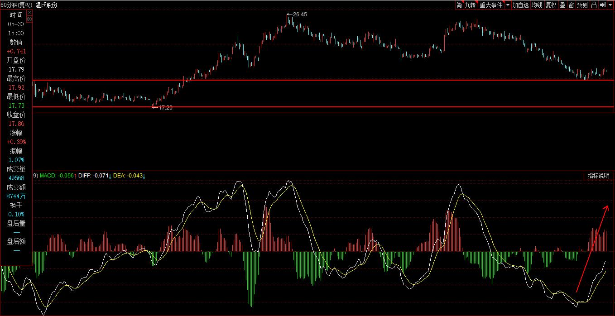Image resolution: width=615 pixels, height=316 pixels.
Task: Click the 60分钟(复权) period label
Action: (x=16, y=5)
